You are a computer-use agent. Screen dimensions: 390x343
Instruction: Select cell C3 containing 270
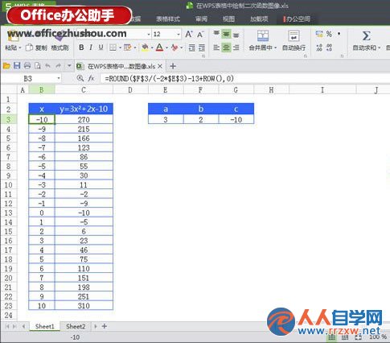point(84,120)
